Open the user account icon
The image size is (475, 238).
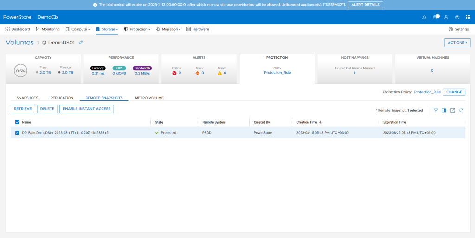tap(446, 17)
